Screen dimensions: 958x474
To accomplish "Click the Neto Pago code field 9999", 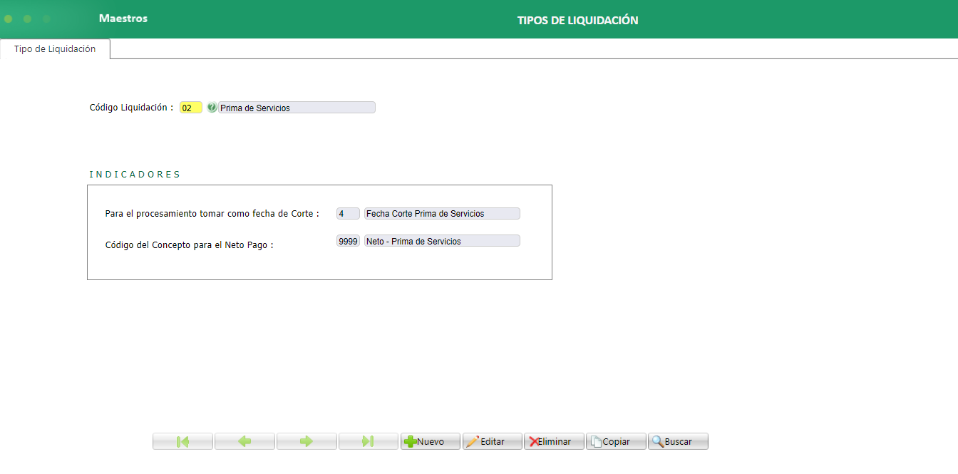I will pyautogui.click(x=348, y=241).
